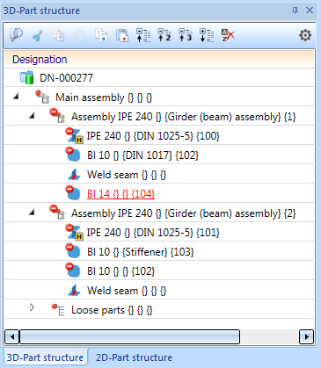Collapse the Main assembly node
Viewport: 321px width, 368px height.
(x=16, y=96)
